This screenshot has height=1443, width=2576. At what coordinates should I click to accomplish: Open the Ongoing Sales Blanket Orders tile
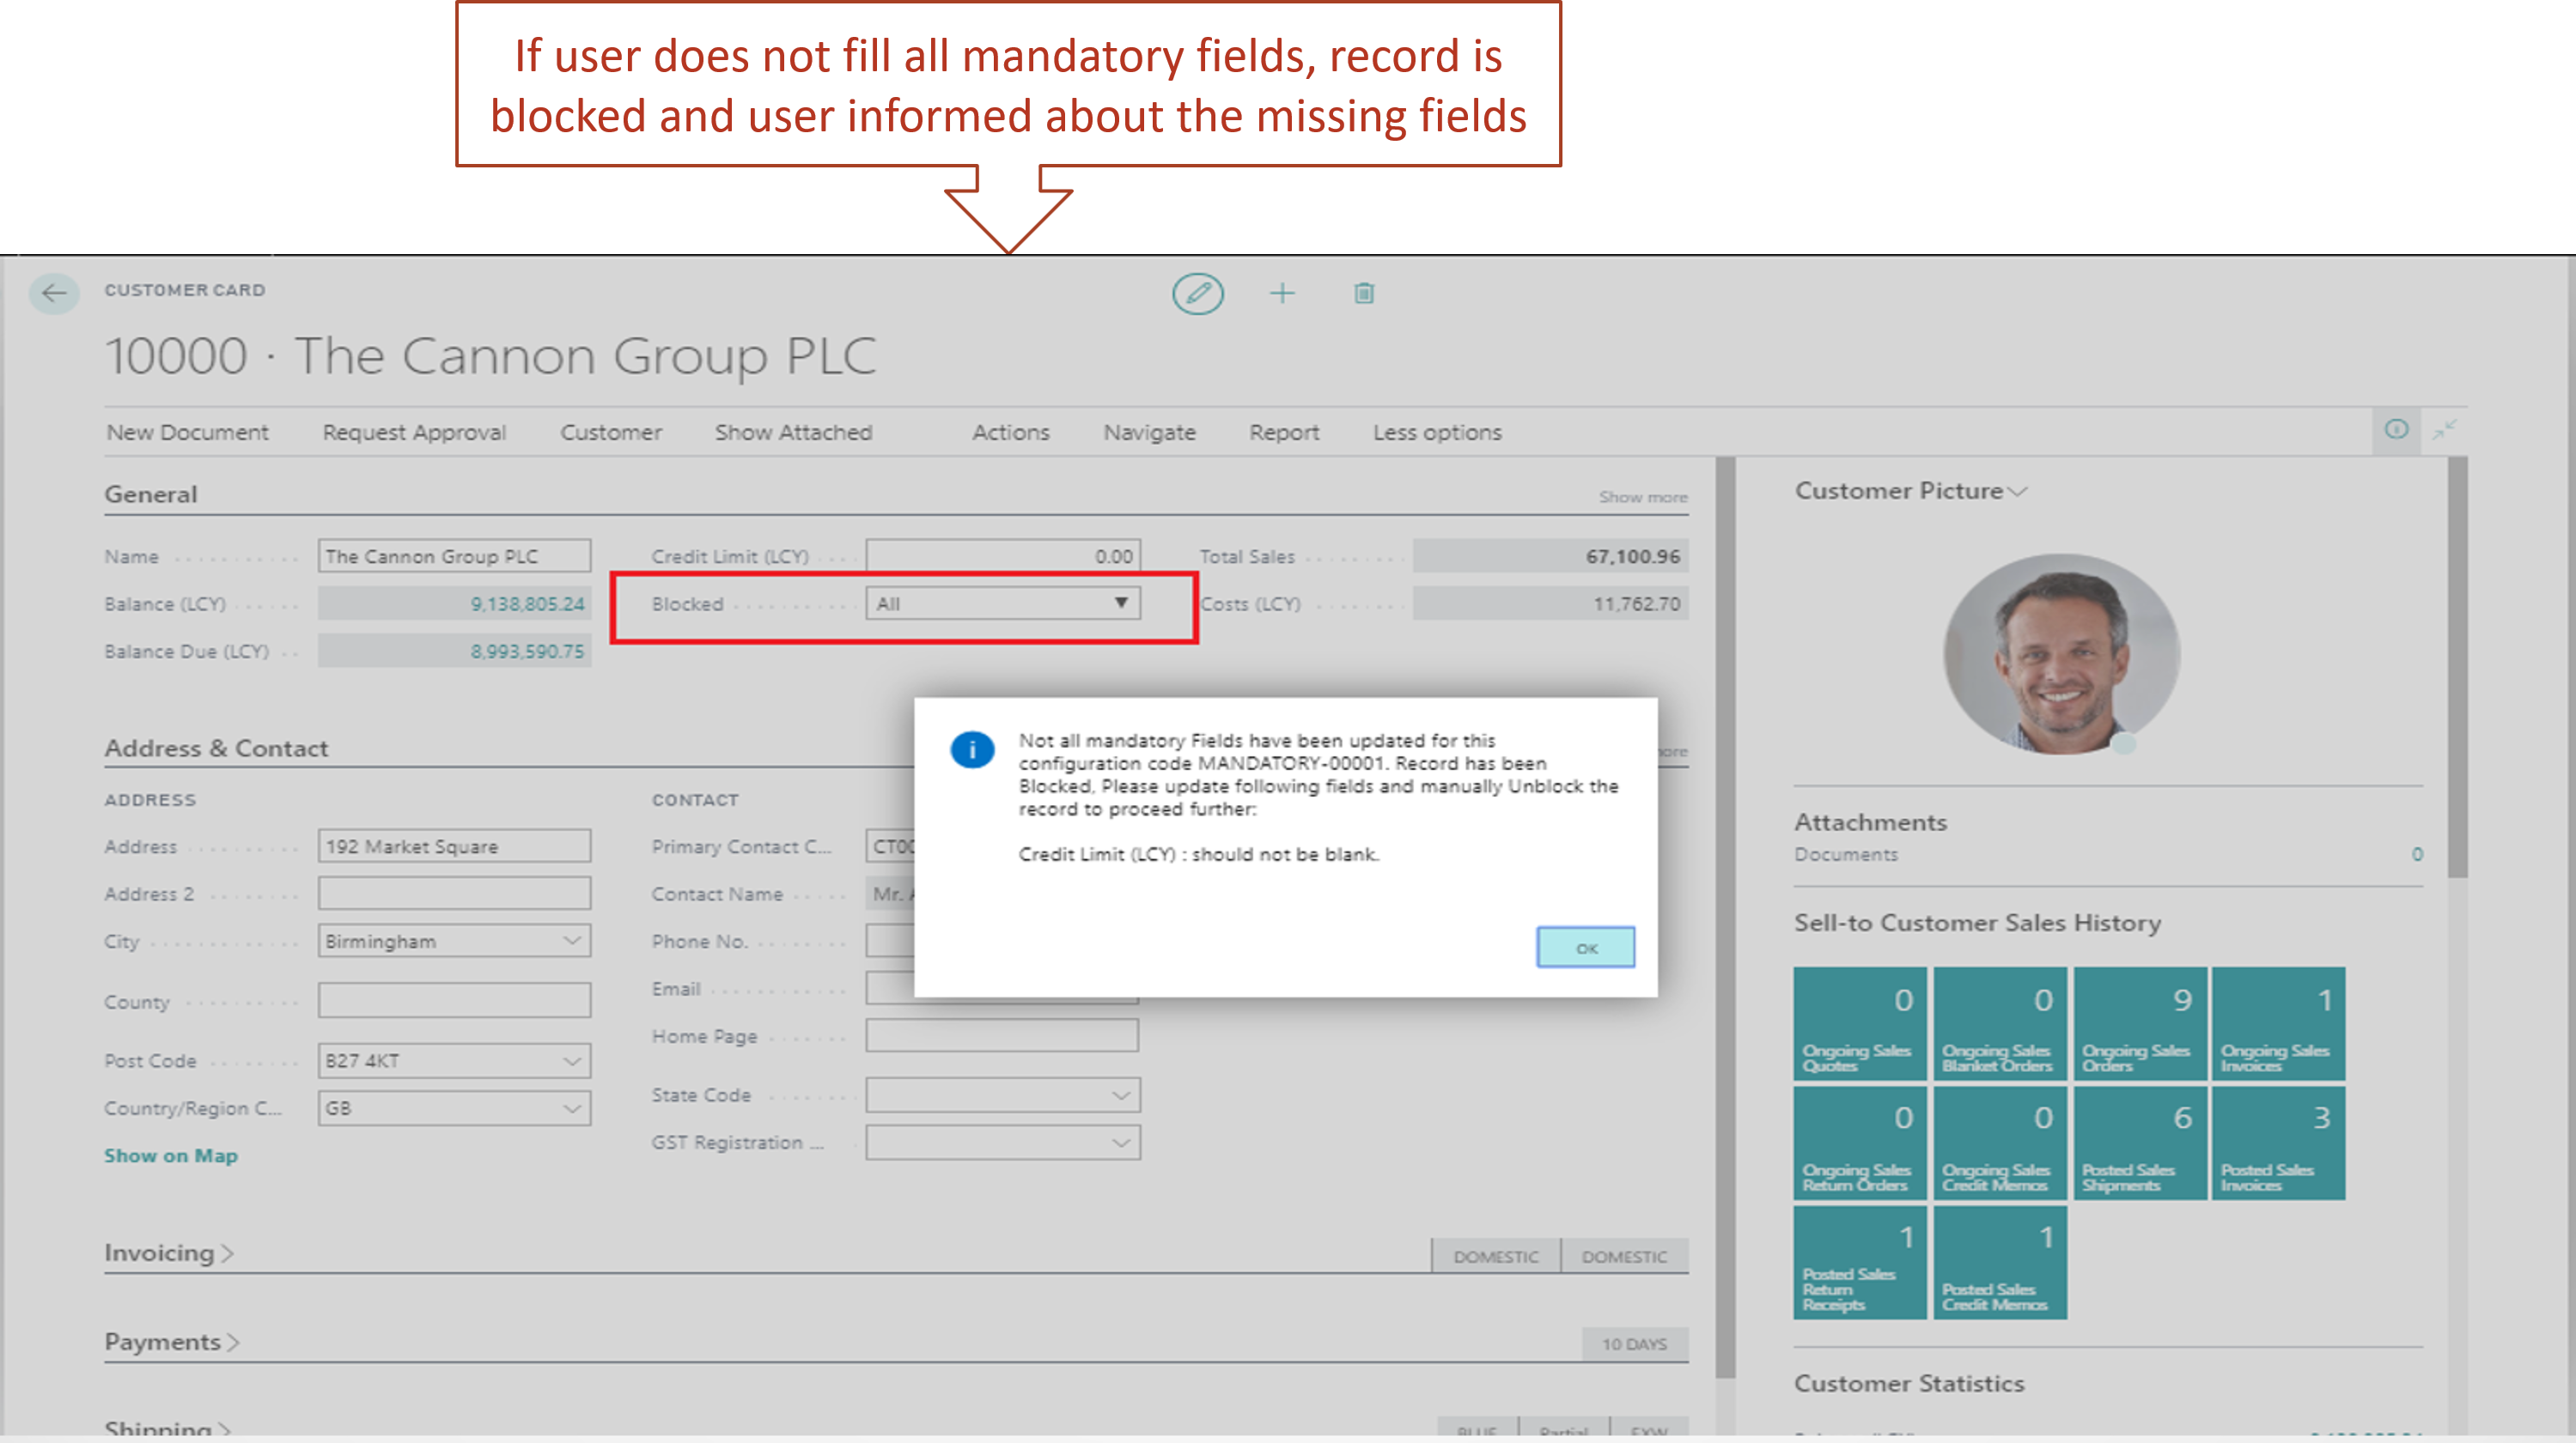1999,1023
